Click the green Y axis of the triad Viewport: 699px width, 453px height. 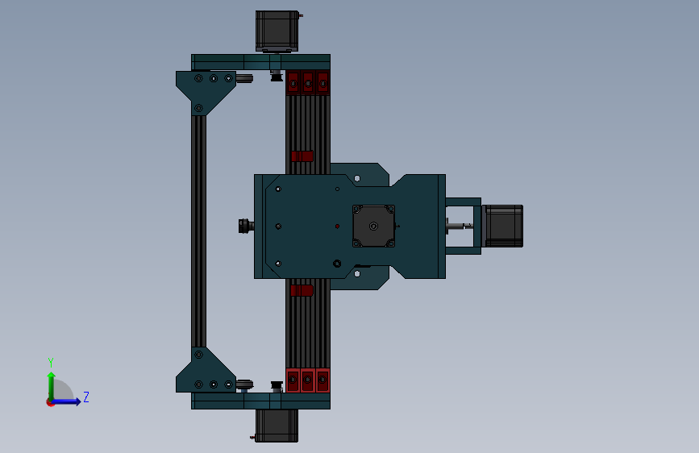52,386
